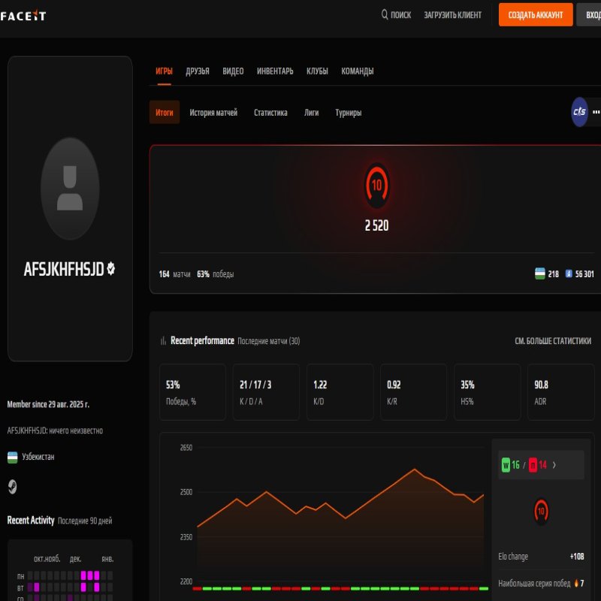This screenshot has width=601, height=601.
Task: Open search via the Поиск magnifier icon
Action: [383, 14]
